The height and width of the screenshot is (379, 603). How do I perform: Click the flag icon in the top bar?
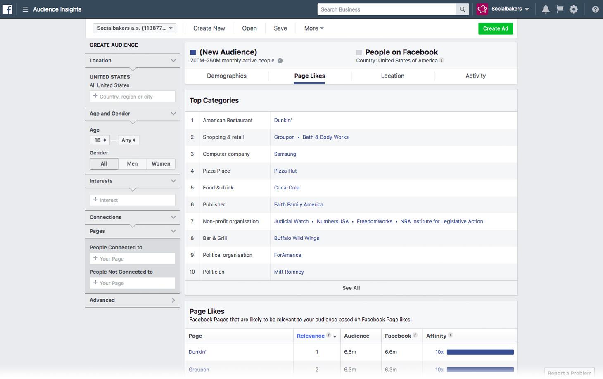(x=560, y=9)
